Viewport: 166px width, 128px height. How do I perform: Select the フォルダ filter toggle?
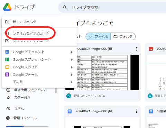click(x=123, y=37)
